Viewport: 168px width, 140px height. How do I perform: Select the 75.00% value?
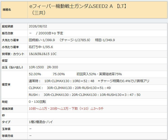pyautogui.click(x=59, y=74)
